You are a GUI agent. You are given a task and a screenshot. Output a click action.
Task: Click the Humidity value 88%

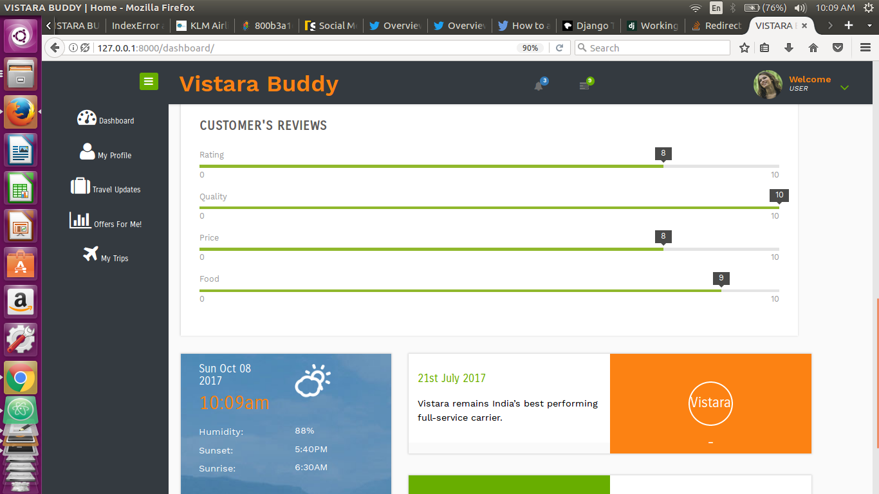304,430
